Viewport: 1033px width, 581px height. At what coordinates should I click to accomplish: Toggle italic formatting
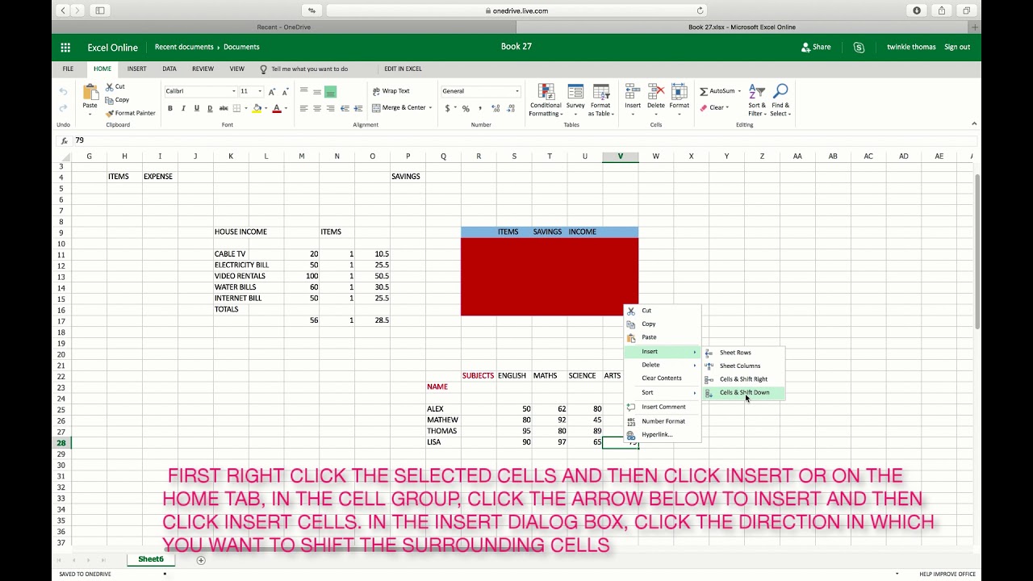183,108
